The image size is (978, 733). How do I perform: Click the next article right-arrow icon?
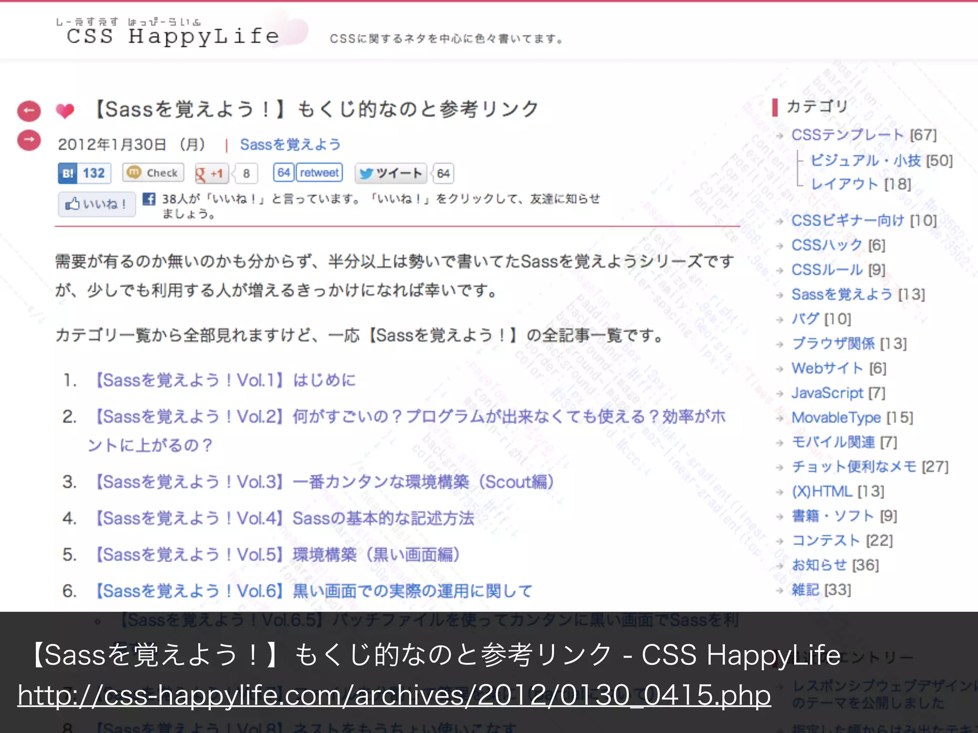coord(29,140)
